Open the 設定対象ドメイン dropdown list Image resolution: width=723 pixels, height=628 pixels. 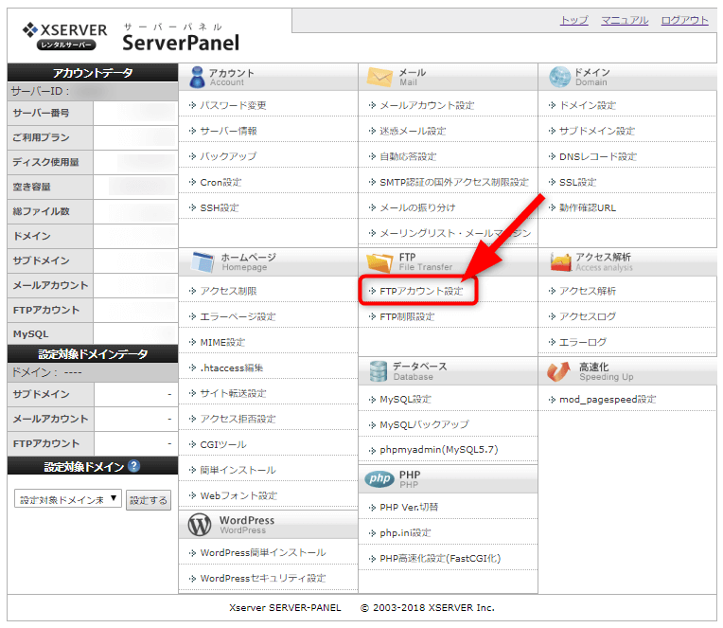[x=68, y=499]
